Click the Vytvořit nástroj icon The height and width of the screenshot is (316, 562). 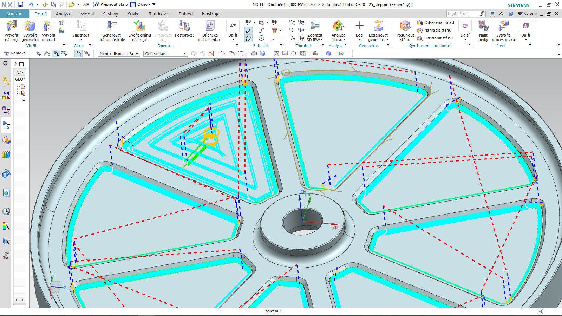(11, 26)
